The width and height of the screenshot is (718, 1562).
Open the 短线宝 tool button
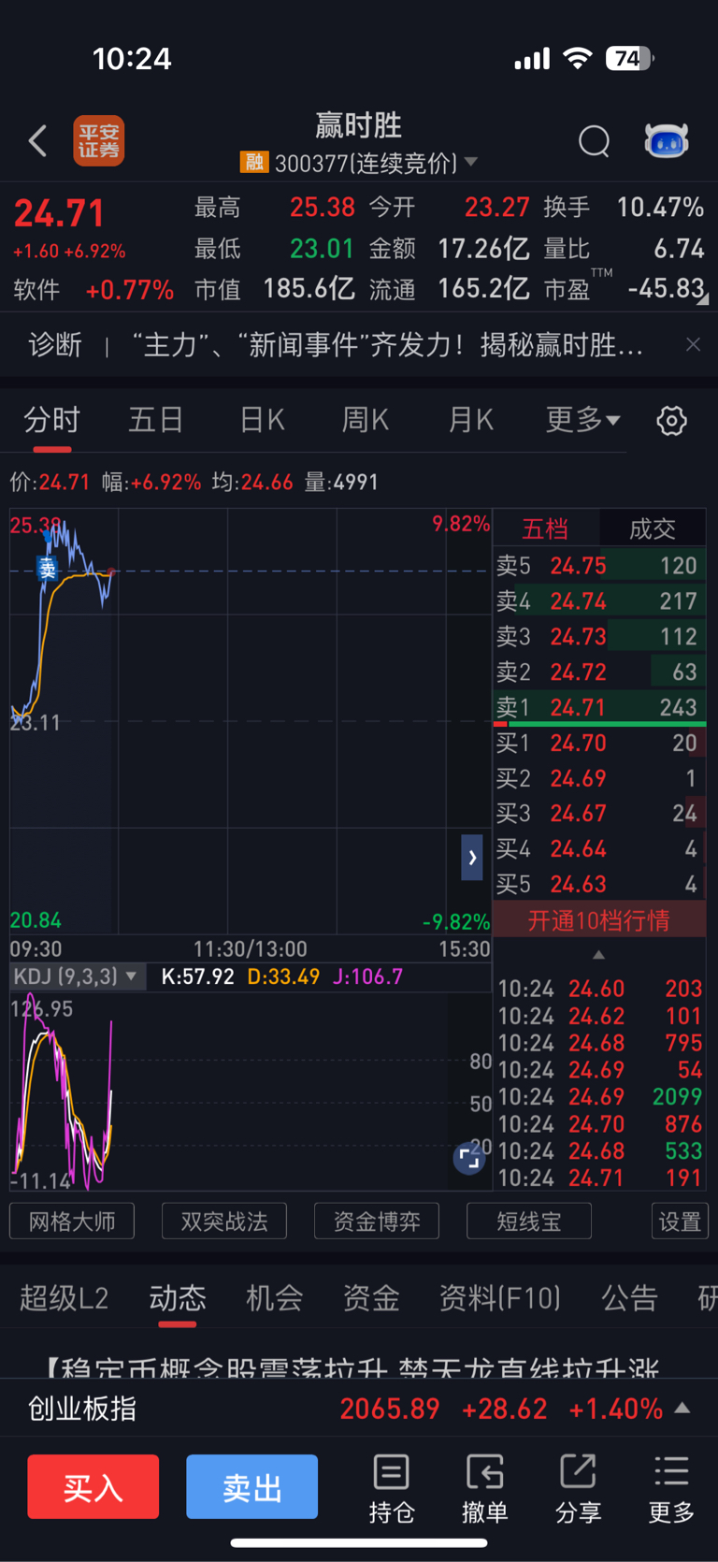coord(529,1222)
